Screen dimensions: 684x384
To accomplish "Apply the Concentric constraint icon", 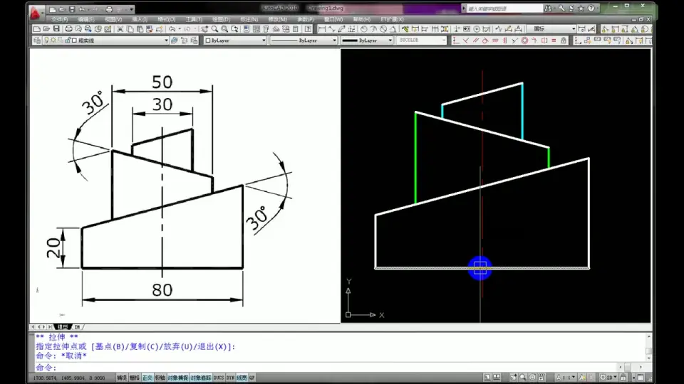I will (x=525, y=41).
